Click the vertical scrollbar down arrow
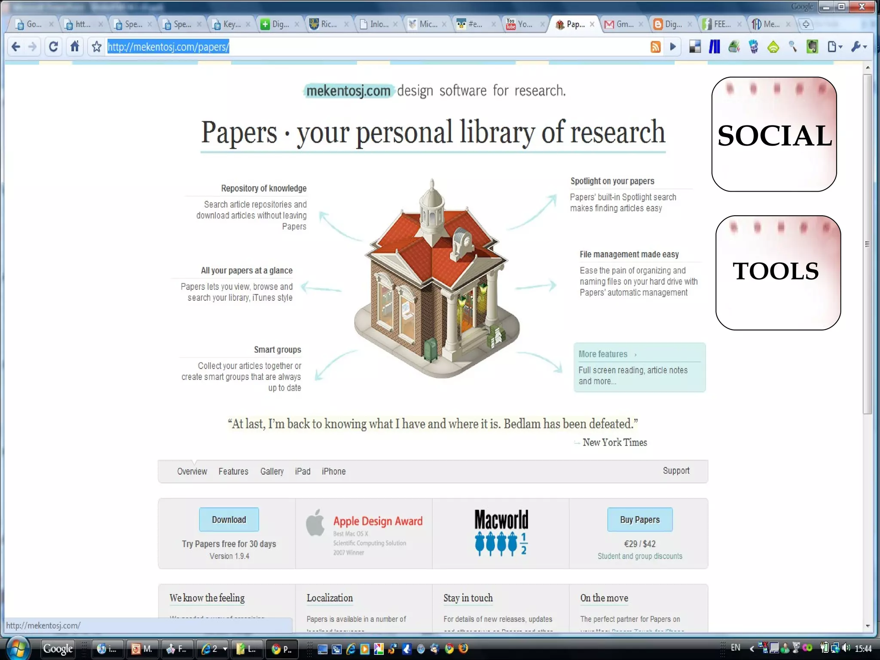 (868, 626)
